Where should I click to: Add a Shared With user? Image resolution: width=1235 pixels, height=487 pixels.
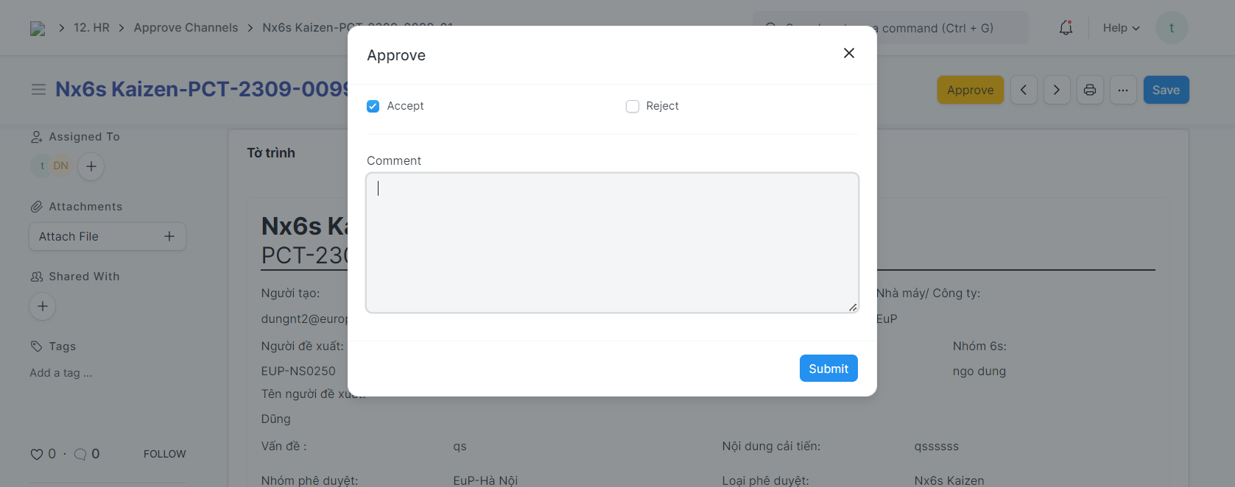[x=43, y=306]
